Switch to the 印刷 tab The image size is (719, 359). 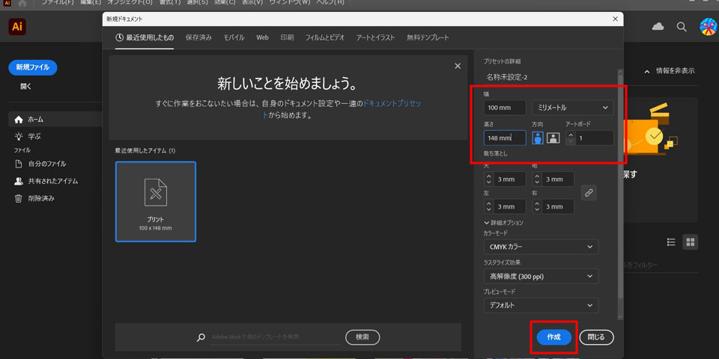point(287,37)
